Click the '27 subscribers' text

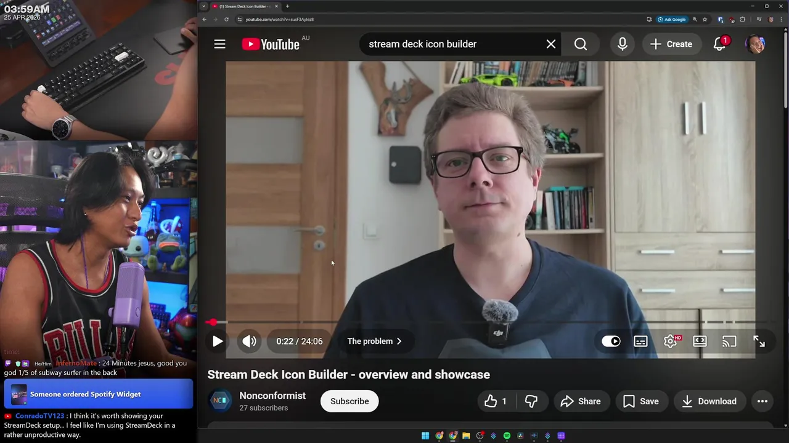tap(264, 408)
